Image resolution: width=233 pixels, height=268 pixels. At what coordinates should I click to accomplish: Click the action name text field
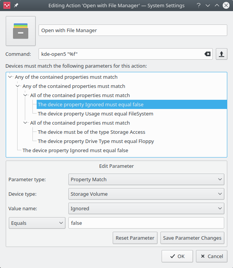click(132, 31)
